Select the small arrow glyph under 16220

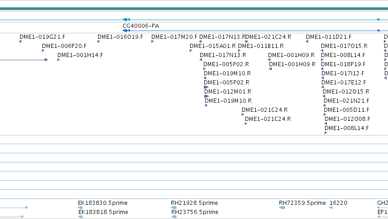coord(331,208)
